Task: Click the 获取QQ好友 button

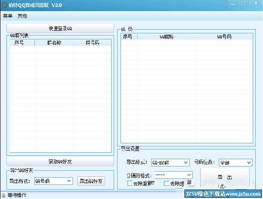Action: (x=60, y=162)
